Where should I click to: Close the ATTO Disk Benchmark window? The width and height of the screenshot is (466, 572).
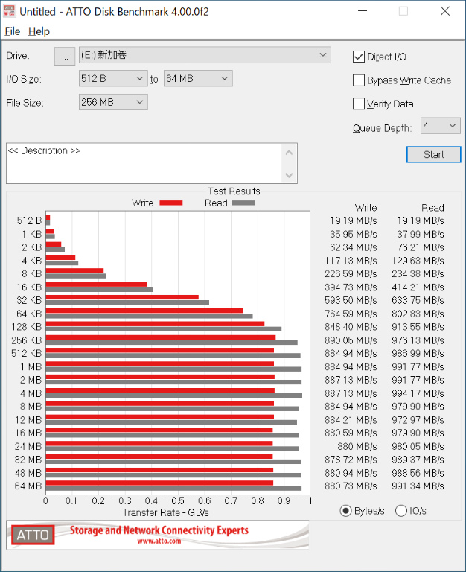(445, 11)
